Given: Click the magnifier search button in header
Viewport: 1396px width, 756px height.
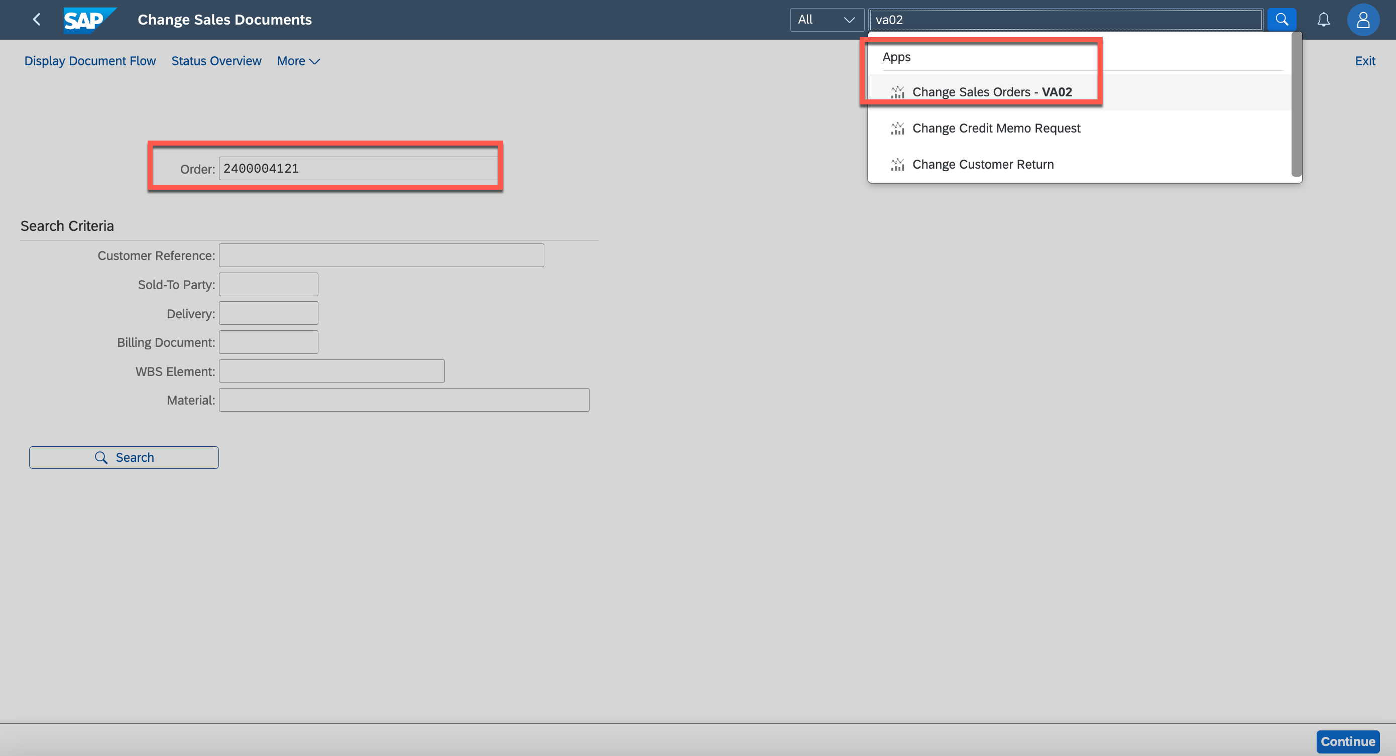Looking at the screenshot, I should (1281, 20).
